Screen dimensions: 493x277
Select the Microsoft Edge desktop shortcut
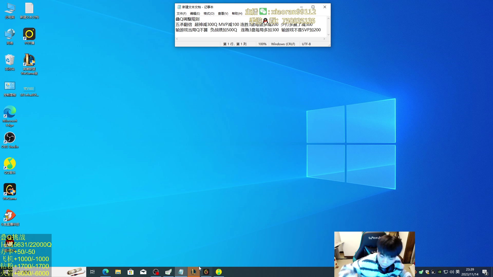click(10, 116)
